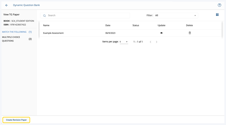Image resolution: width=226 pixels, height=125 pixels.
Task: Go to previous page chevron
Action: click(x=150, y=42)
